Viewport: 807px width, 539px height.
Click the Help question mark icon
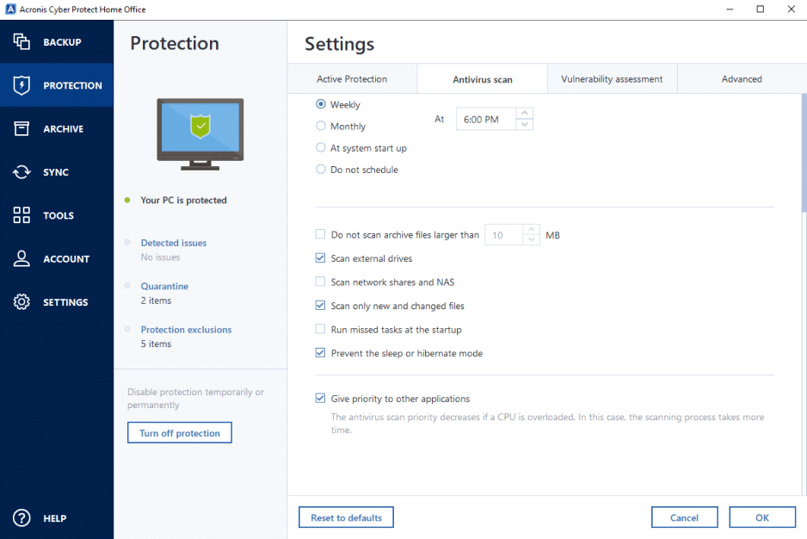coord(22,518)
